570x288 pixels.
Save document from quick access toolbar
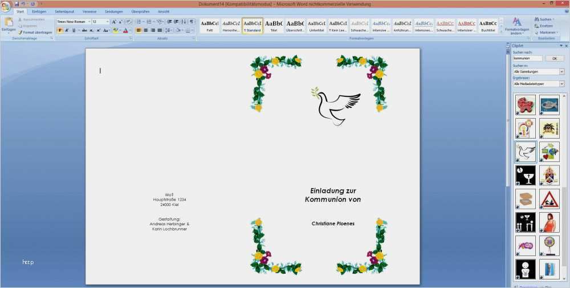(x=17, y=4)
